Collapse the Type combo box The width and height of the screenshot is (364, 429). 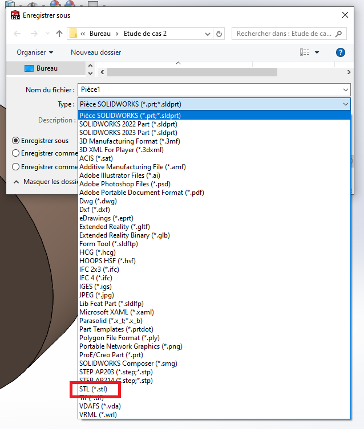point(346,104)
